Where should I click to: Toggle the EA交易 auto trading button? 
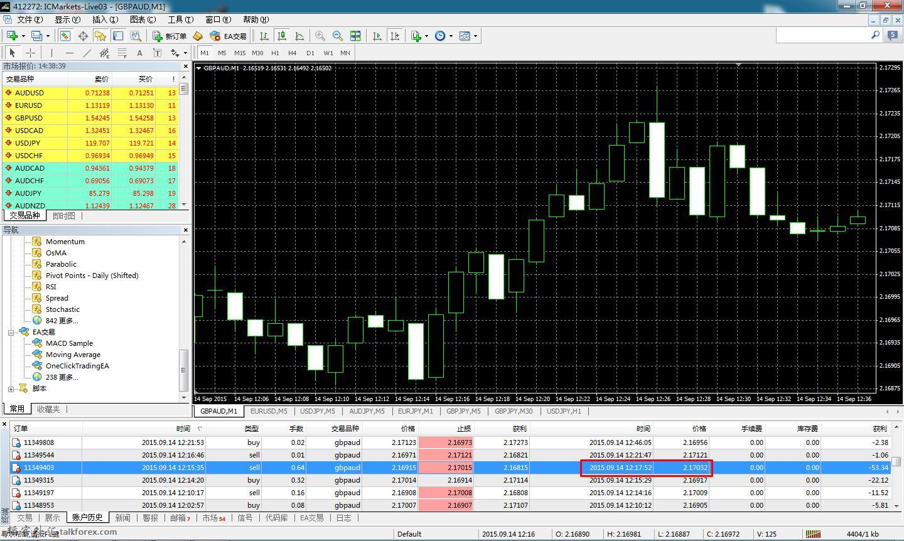tap(228, 36)
